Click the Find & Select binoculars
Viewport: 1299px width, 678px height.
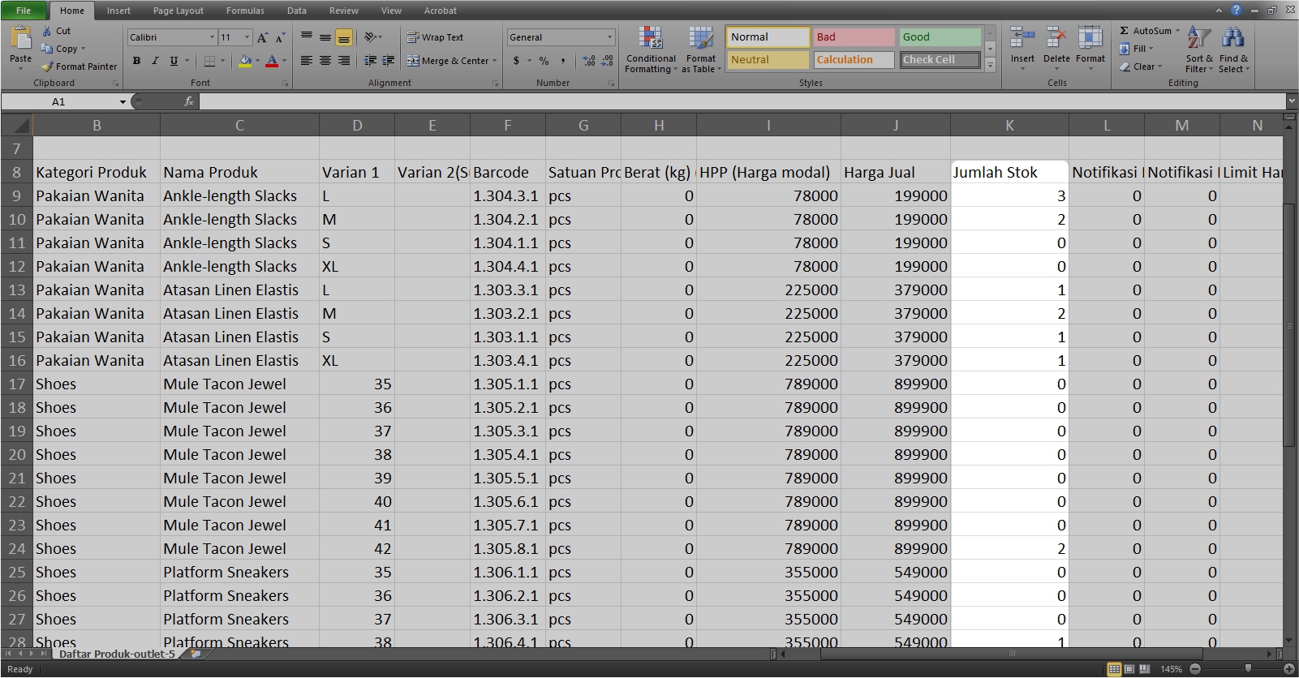click(1232, 38)
